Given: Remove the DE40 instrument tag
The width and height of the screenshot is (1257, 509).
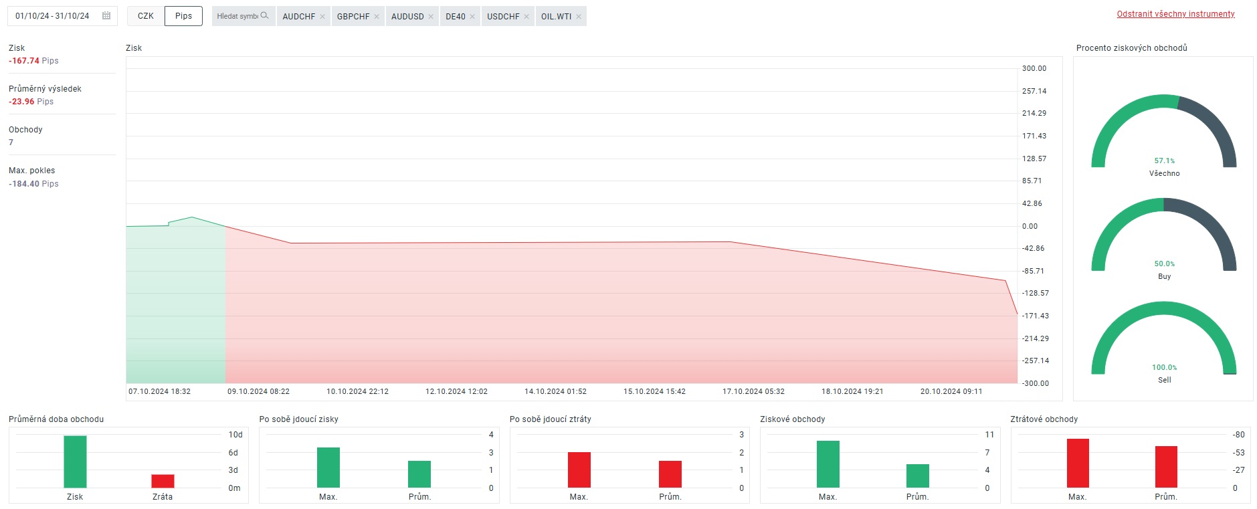Looking at the screenshot, I should pyautogui.click(x=472, y=17).
